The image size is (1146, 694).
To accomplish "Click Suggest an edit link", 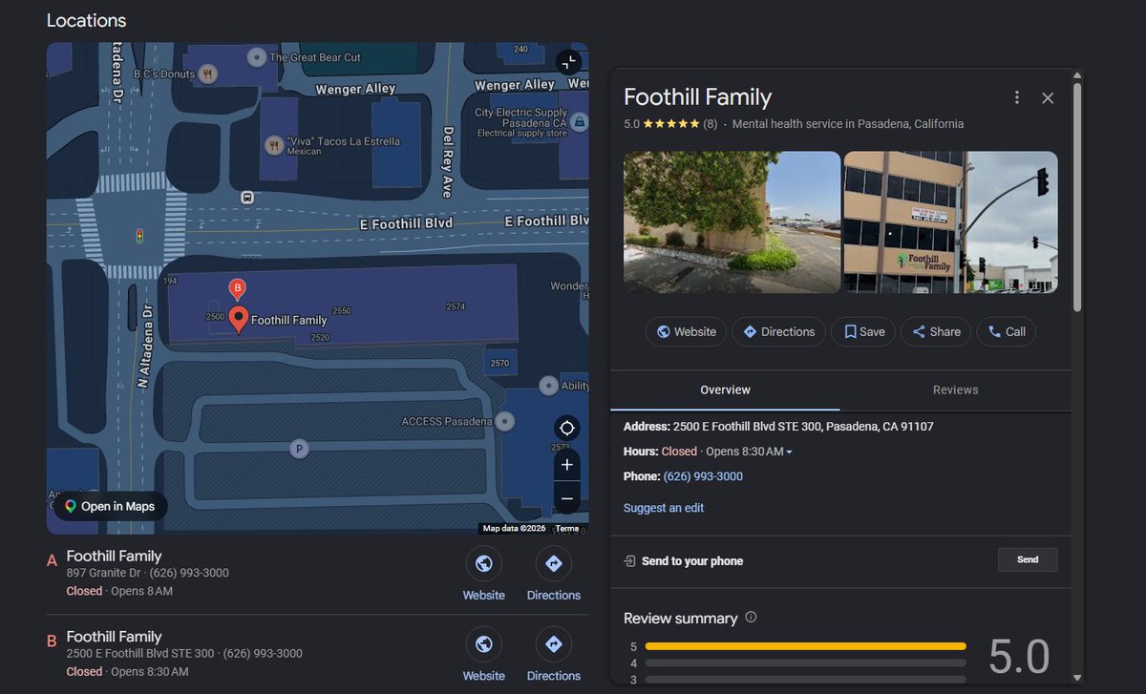I will click(664, 508).
